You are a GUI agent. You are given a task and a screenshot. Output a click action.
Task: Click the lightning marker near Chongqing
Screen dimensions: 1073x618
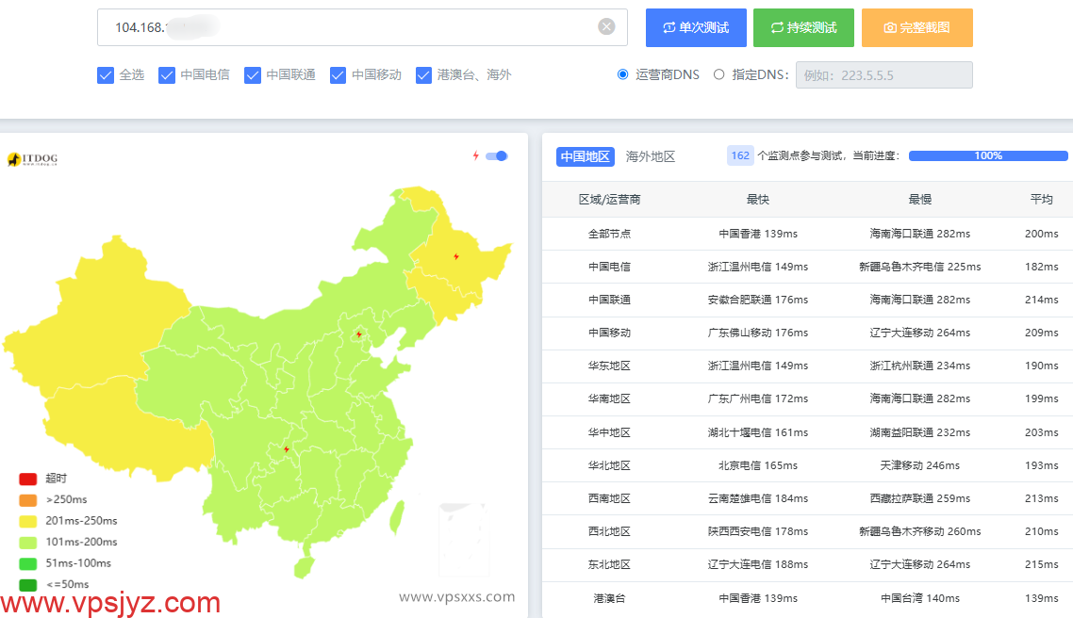pos(287,449)
